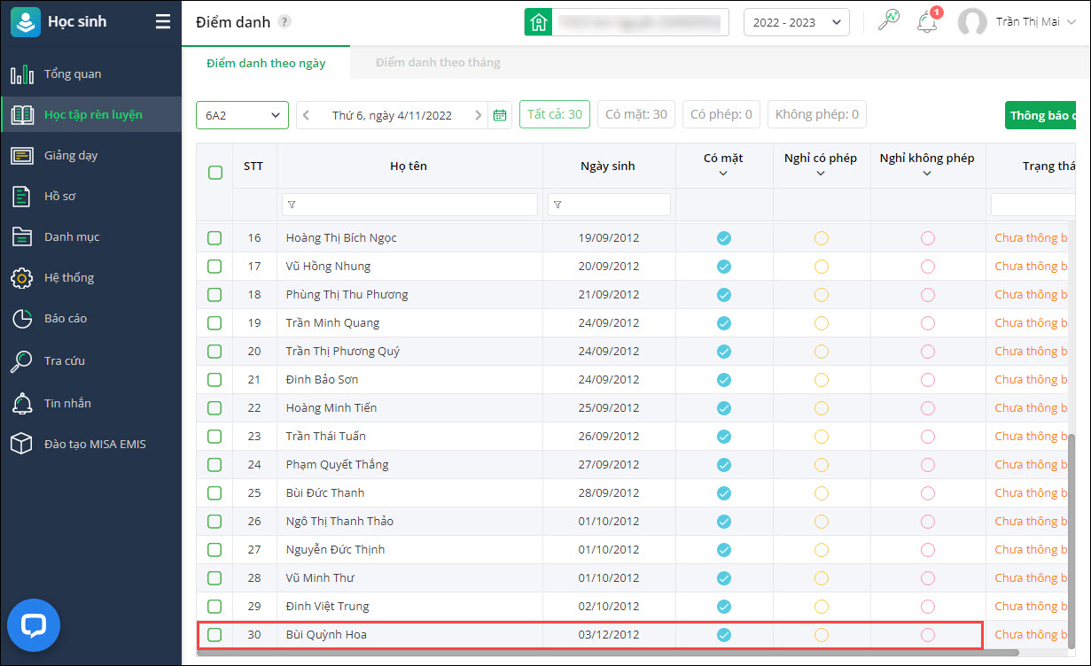Switch to Điểm danh theo tháng tab
Image resolution: width=1091 pixels, height=666 pixels.
(x=438, y=63)
